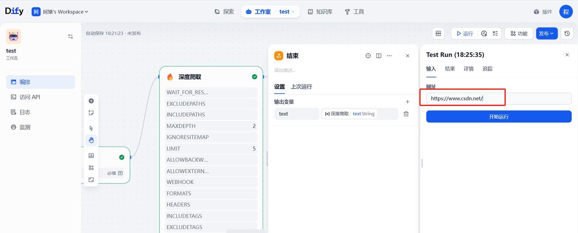Select 编排 orchestrate in sidebar
578x233 pixels.
coord(40,82)
